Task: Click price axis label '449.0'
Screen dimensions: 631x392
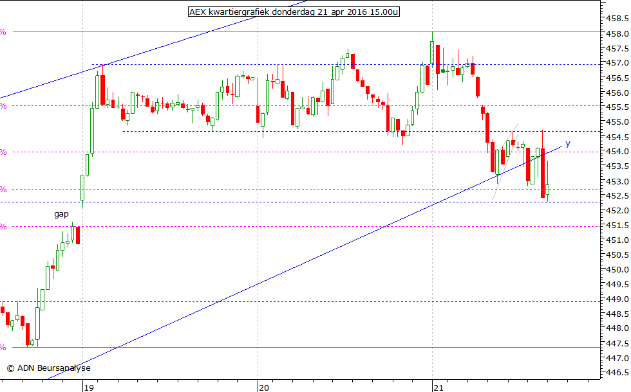Action: click(x=617, y=299)
